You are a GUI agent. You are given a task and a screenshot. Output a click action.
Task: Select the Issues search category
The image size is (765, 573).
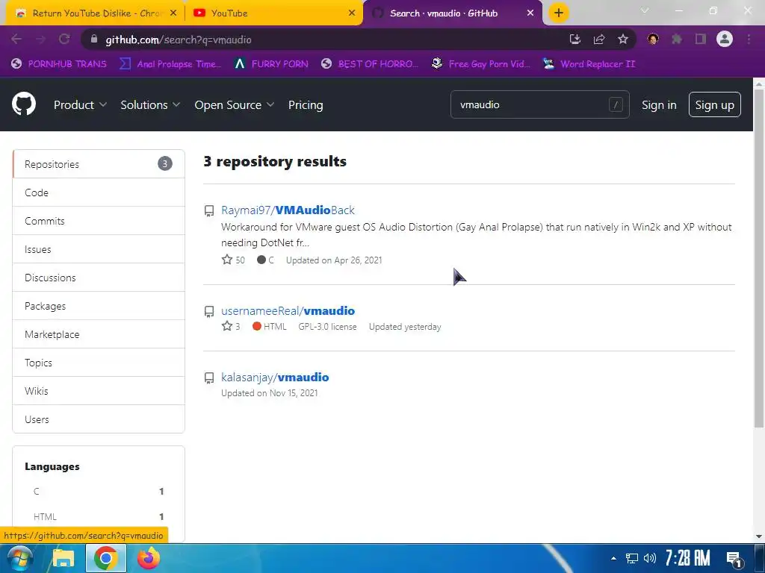coord(99,249)
